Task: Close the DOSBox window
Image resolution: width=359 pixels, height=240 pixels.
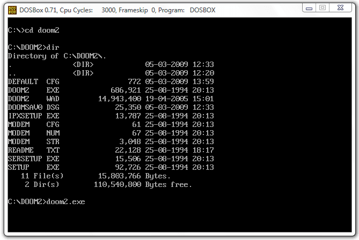Action: 340,8
